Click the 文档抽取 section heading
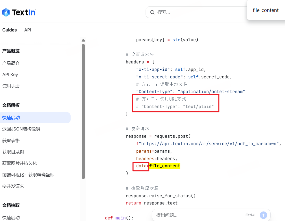The image size is (285, 221). 11,205
